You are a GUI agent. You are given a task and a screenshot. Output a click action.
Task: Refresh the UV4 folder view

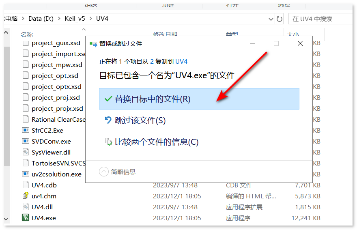click(280, 19)
